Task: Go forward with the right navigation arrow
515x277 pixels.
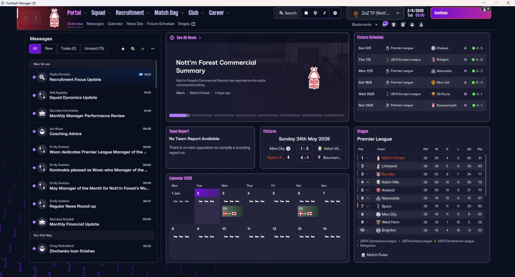Action: [36, 18]
